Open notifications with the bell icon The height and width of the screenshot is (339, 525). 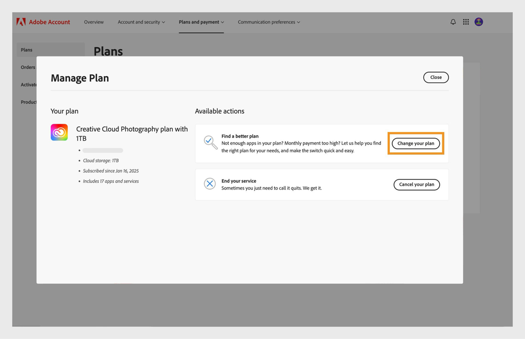(453, 22)
